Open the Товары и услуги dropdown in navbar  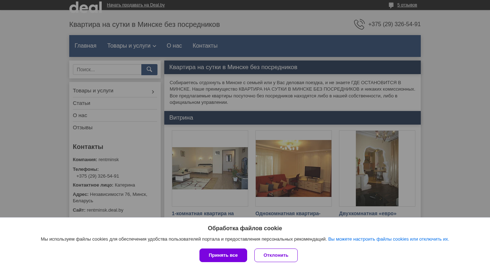pos(132,46)
